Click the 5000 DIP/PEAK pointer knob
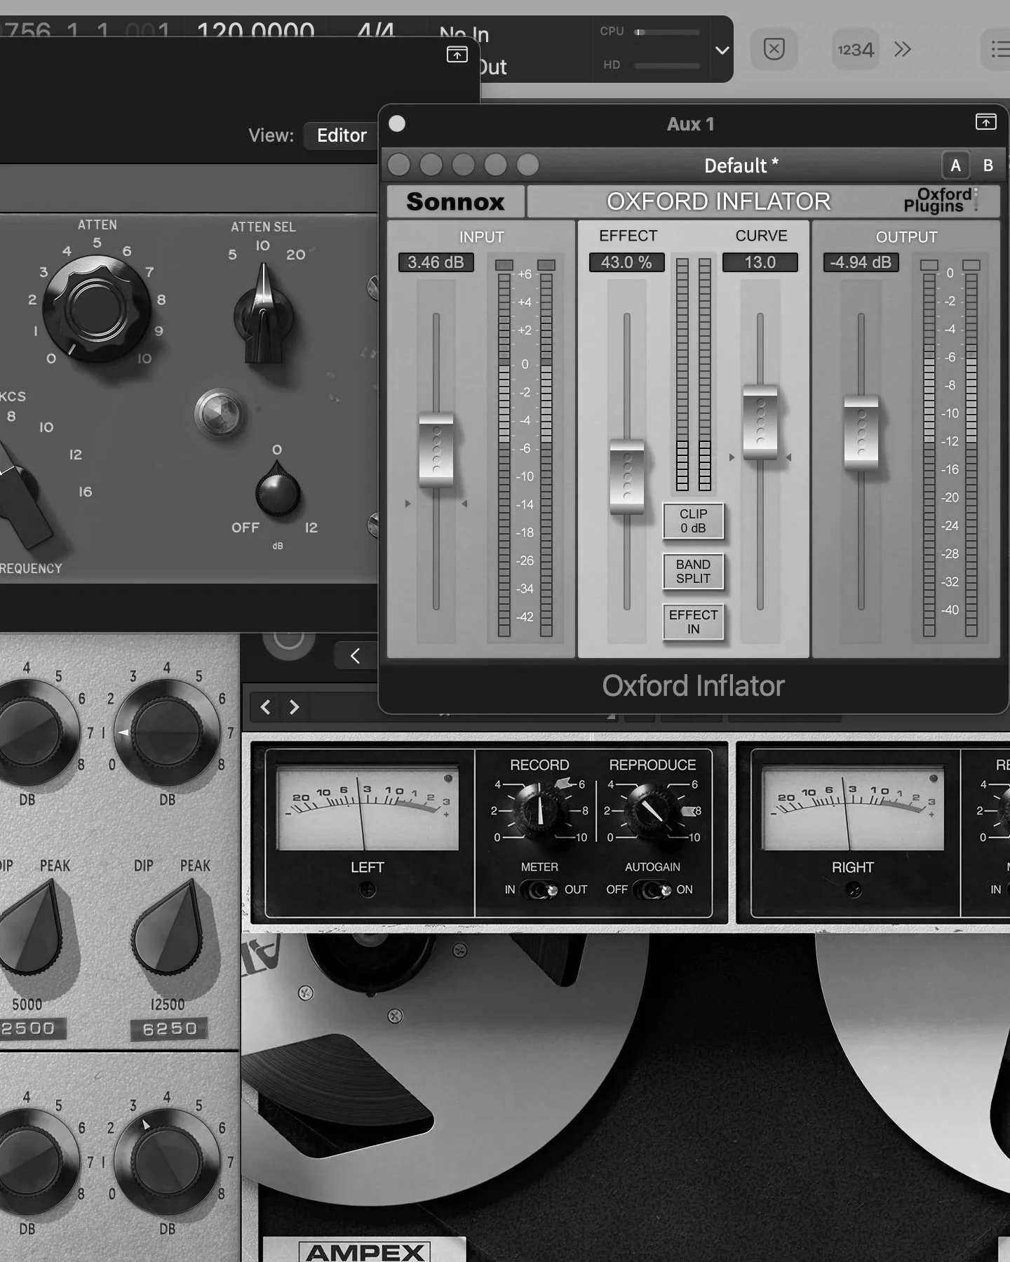Screen dimensions: 1010x1262 pos(29,927)
